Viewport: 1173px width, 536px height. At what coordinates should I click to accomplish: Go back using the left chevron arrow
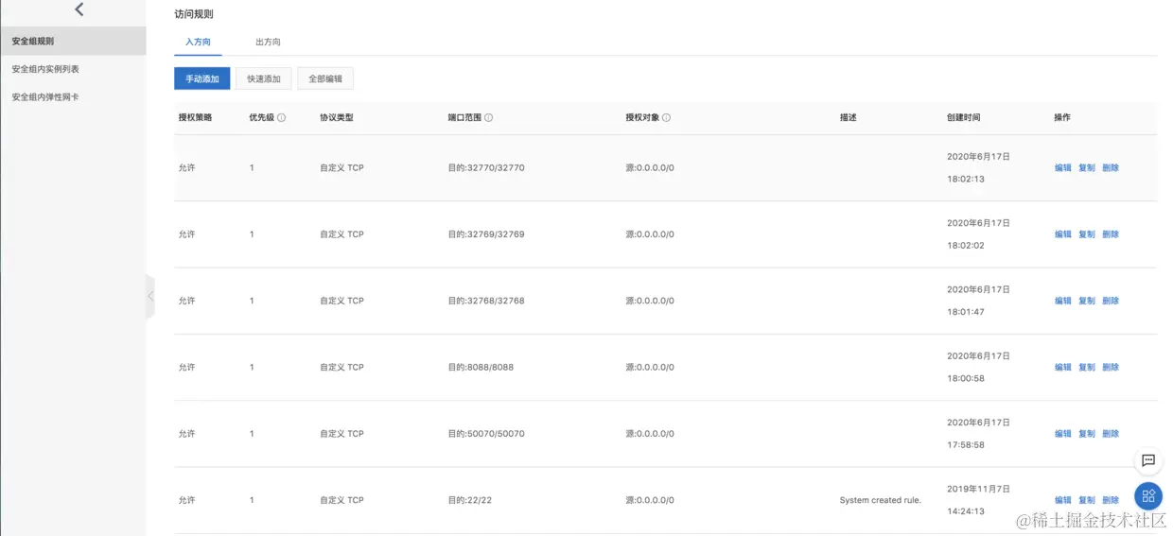[x=79, y=9]
